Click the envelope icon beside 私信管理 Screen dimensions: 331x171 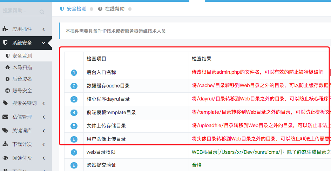[x=5, y=117]
